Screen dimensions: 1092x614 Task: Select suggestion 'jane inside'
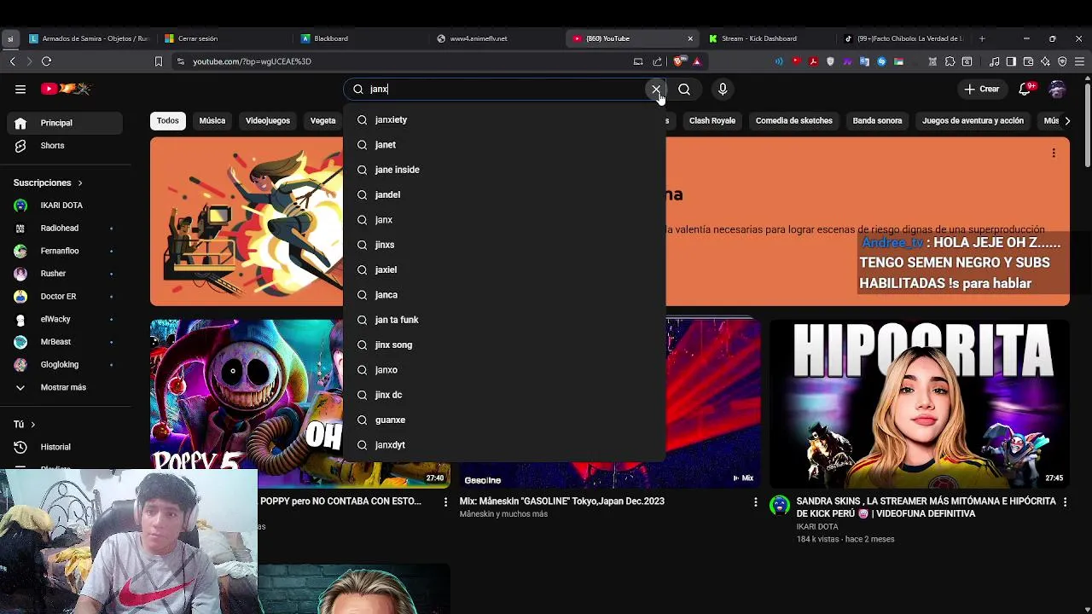point(504,170)
